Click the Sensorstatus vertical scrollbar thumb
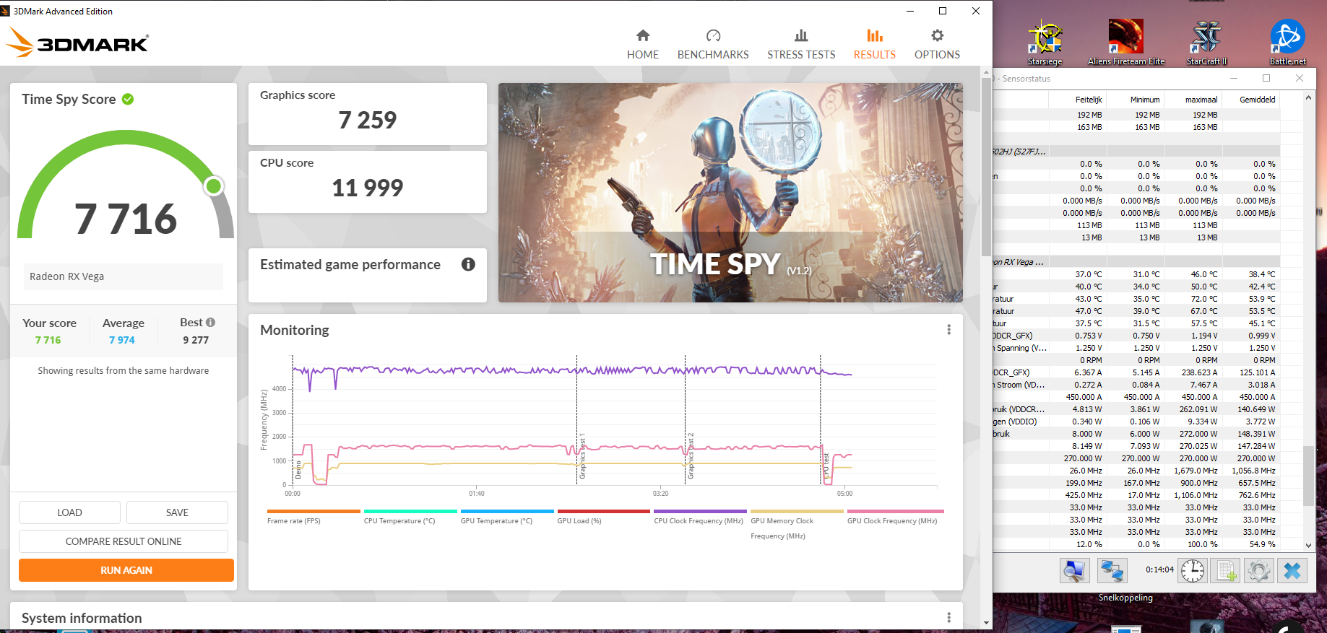The image size is (1327, 633). pos(1308,476)
